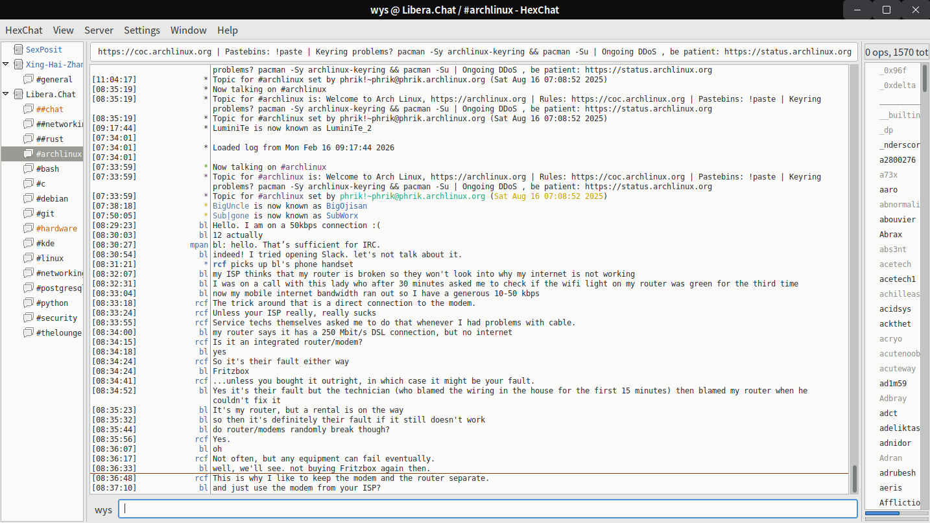The height and width of the screenshot is (523, 930).
Task: Click the #python channel icon
Action: click(28, 303)
